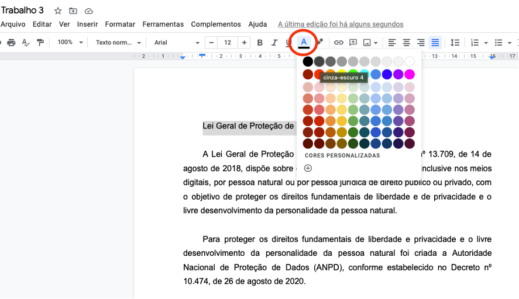The width and height of the screenshot is (519, 299).
Task: Choose the pure blue color swatch
Action: pos(387,74)
